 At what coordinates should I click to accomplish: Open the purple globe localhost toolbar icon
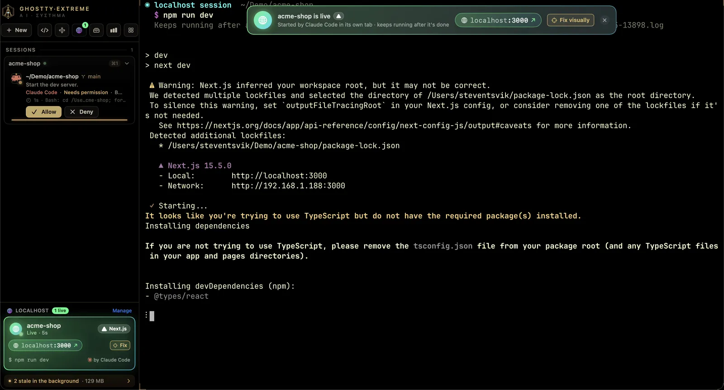click(79, 30)
